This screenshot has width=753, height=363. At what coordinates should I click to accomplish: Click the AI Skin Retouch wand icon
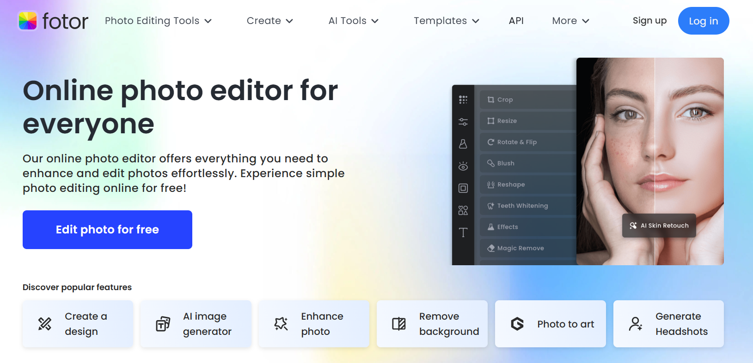pyautogui.click(x=633, y=226)
